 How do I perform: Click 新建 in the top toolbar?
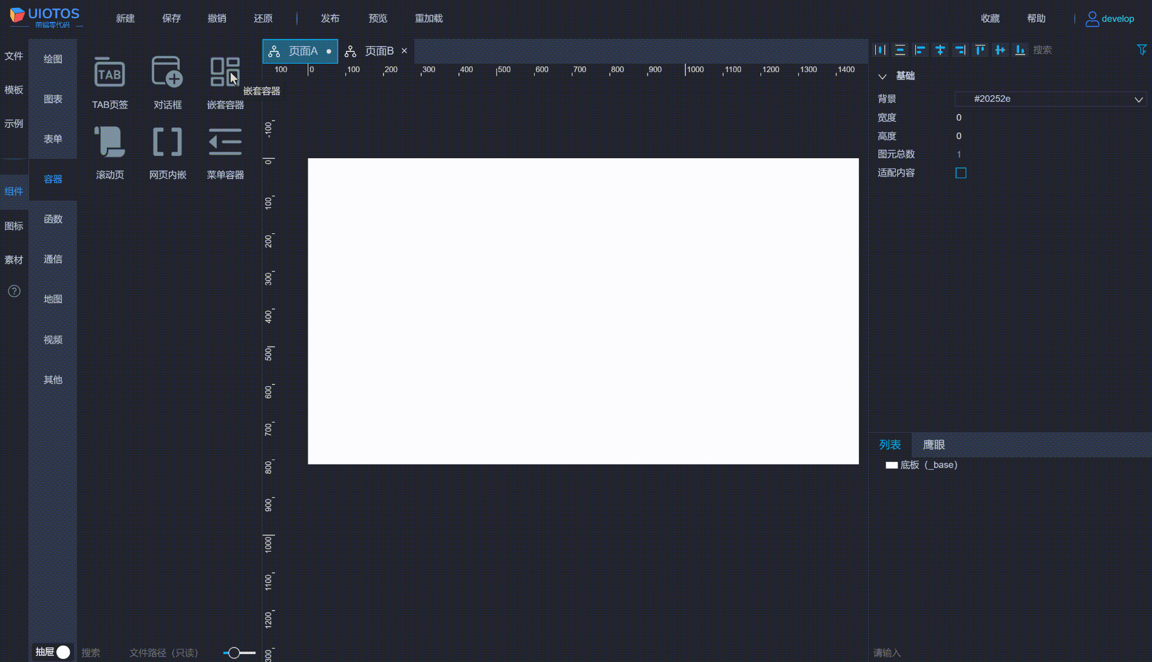click(x=126, y=19)
